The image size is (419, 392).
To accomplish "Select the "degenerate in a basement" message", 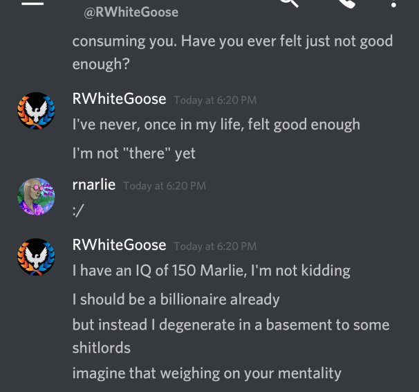I will [231, 336].
